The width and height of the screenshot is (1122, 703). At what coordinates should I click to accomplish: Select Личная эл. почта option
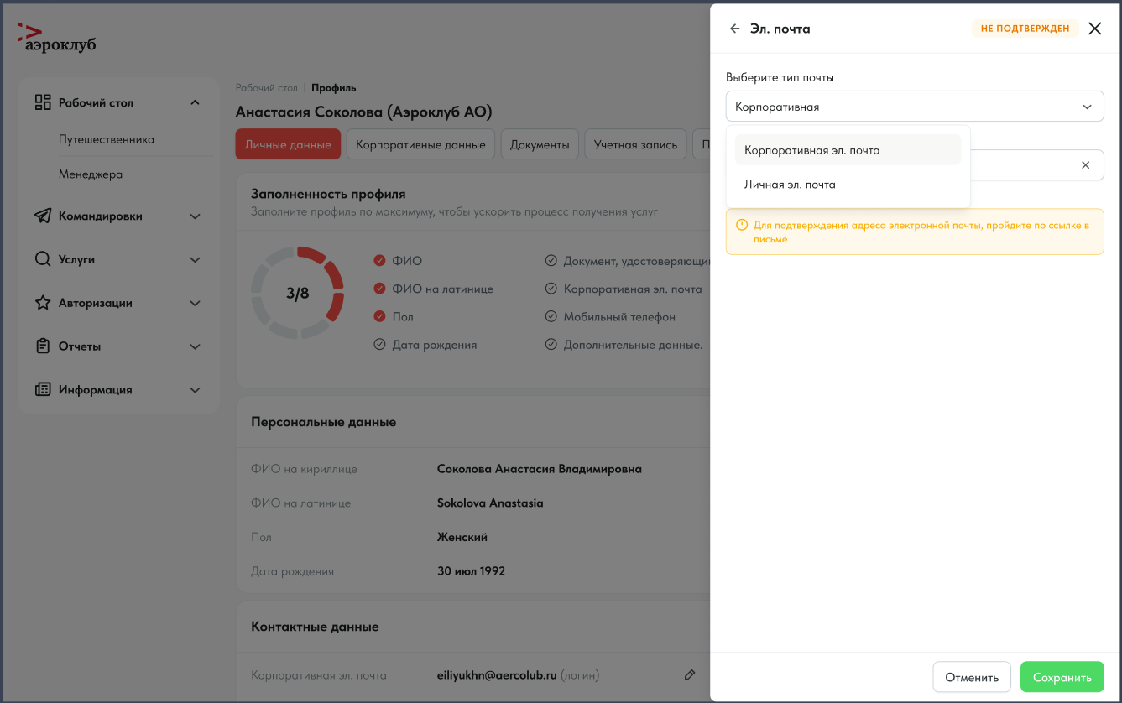(x=790, y=185)
